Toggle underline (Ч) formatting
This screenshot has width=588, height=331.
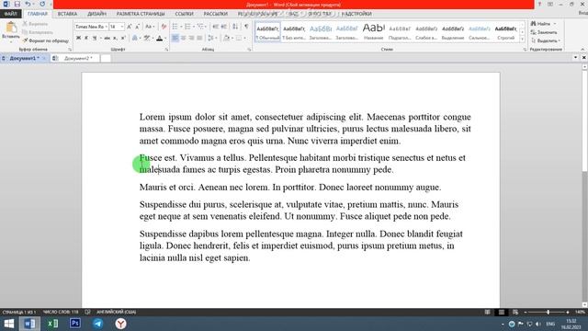(x=95, y=38)
